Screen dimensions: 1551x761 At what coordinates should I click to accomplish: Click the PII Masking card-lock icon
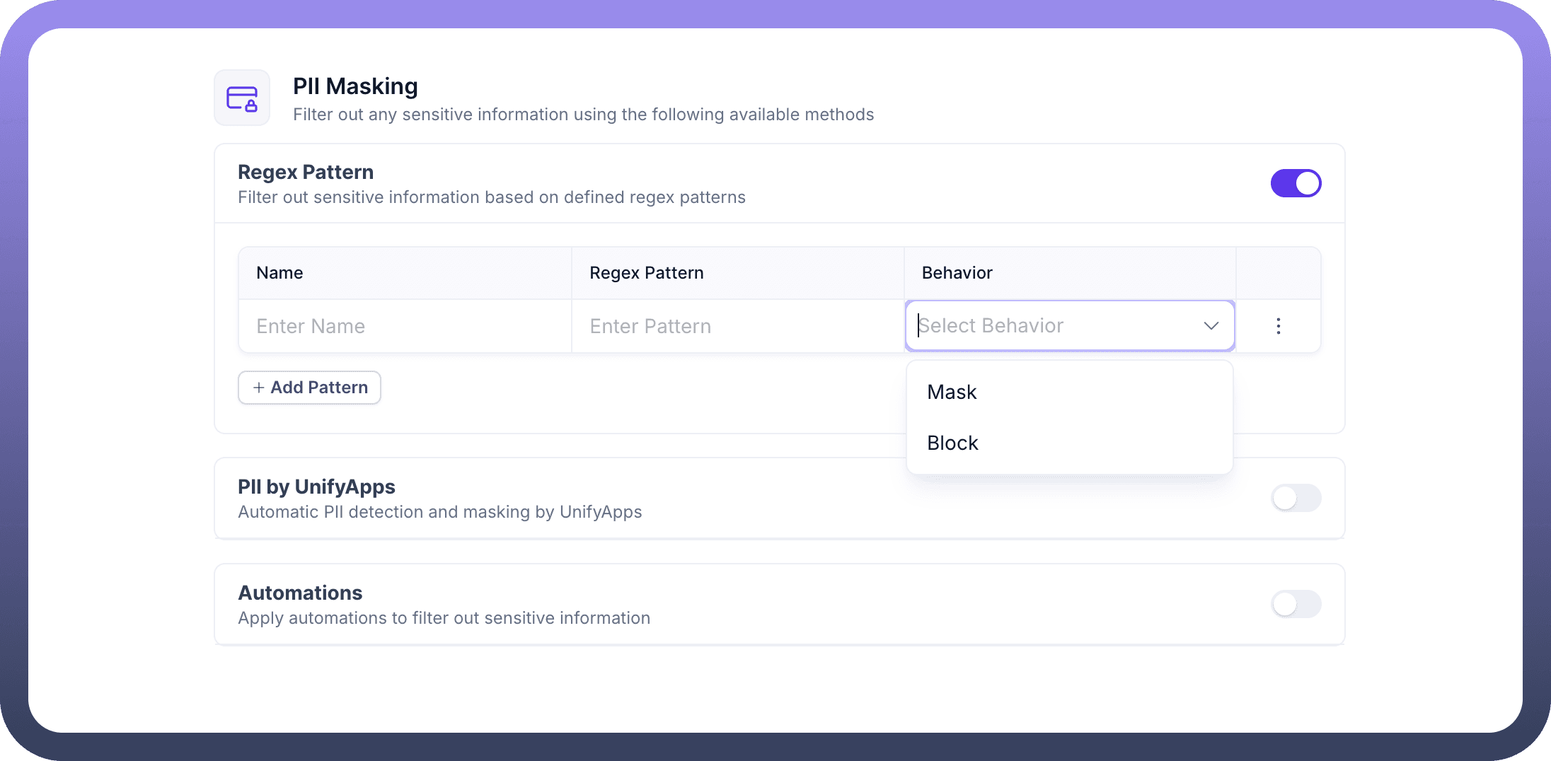[x=242, y=98]
